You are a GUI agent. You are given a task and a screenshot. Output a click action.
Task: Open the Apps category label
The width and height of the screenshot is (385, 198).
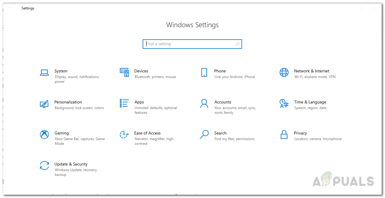[x=139, y=102]
